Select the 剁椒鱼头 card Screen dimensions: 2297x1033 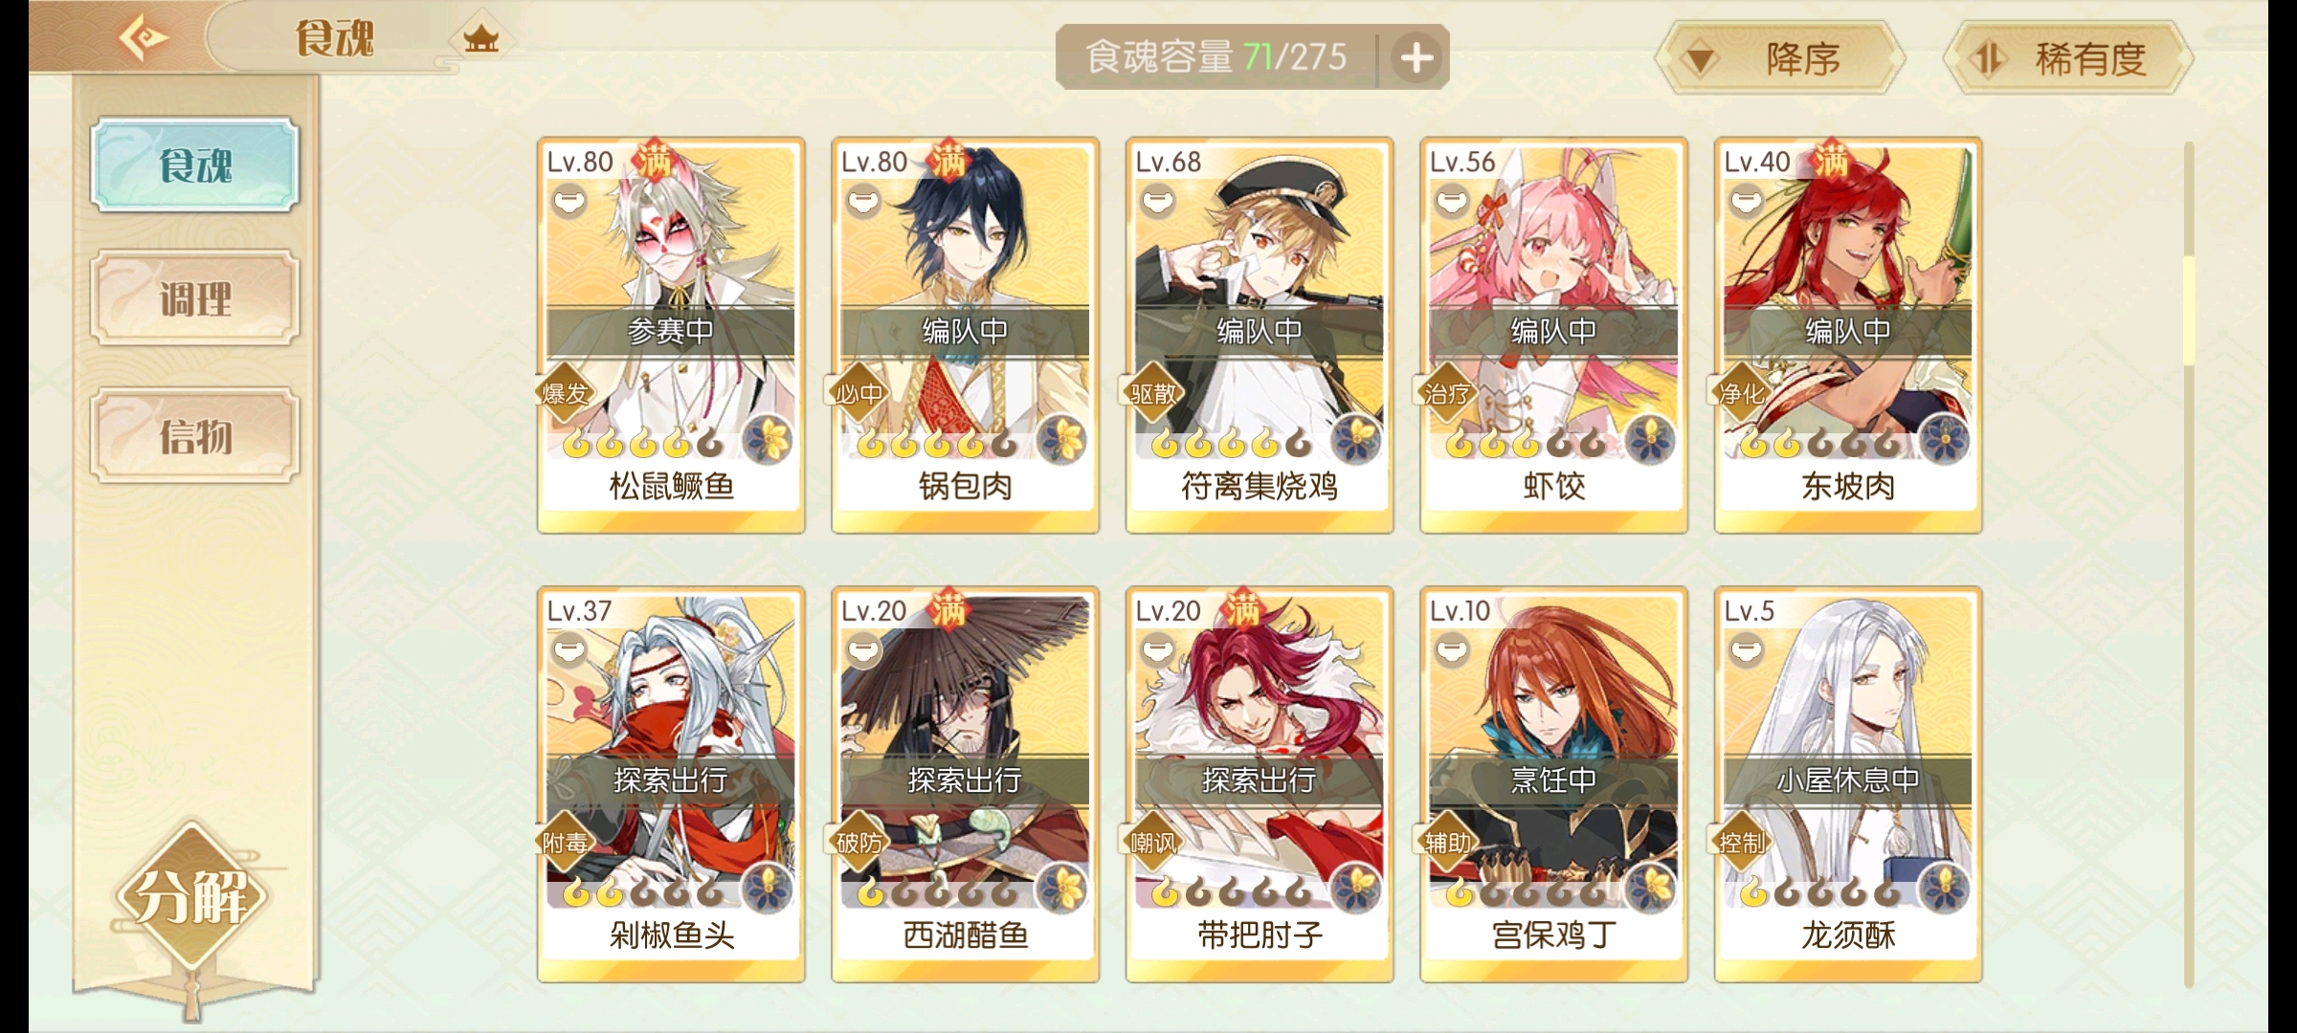click(671, 784)
